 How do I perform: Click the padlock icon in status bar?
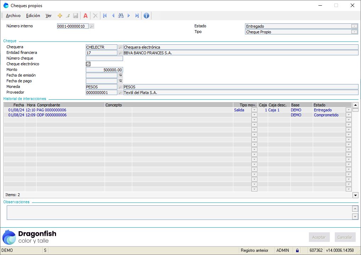pos(297,250)
